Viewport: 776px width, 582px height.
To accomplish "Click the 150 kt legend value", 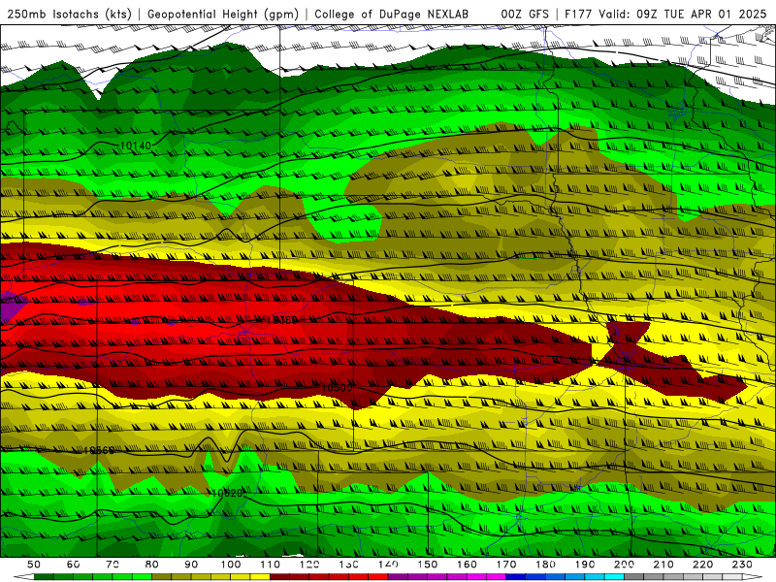I will 428,565.
